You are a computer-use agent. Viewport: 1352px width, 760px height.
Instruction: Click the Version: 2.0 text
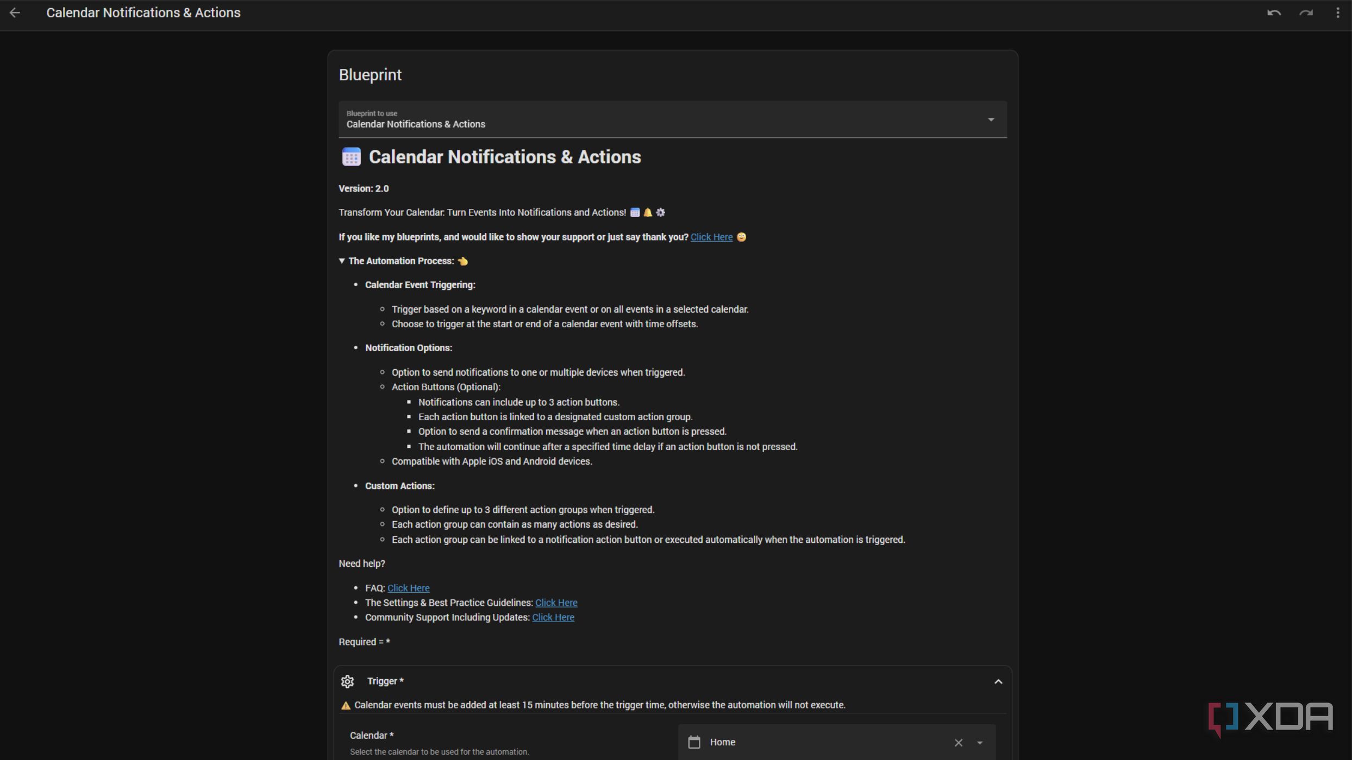pos(364,189)
